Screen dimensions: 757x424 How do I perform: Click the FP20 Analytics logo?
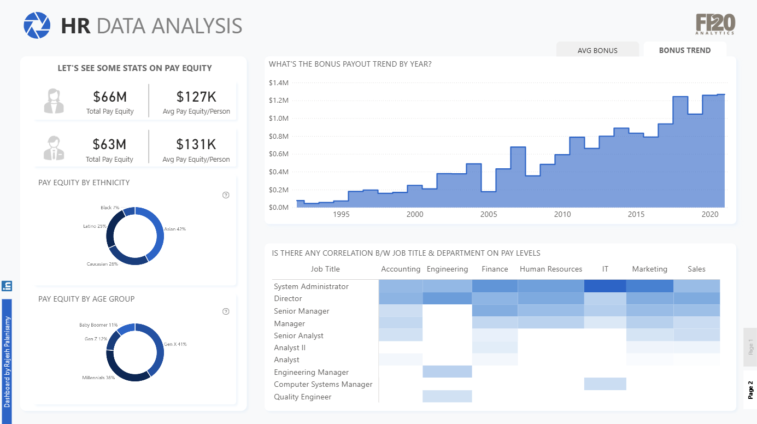point(715,24)
